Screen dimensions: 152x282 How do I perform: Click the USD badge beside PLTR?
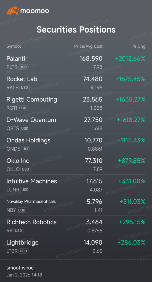point(23,67)
